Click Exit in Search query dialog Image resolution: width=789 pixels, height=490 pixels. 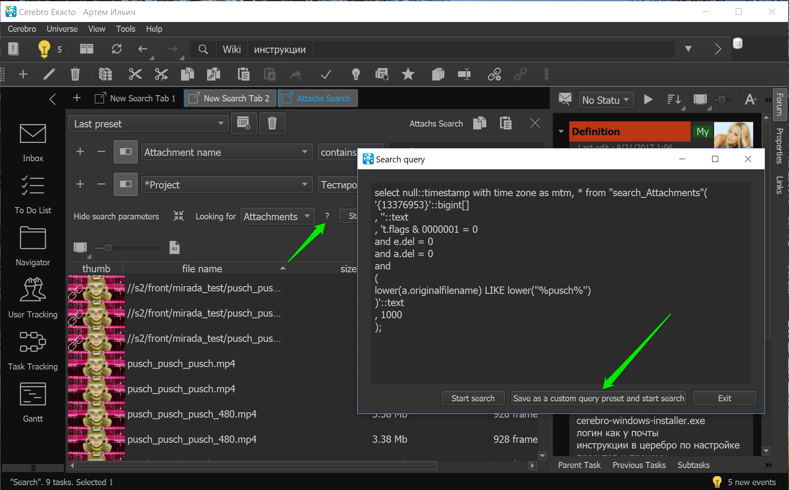pyautogui.click(x=724, y=398)
